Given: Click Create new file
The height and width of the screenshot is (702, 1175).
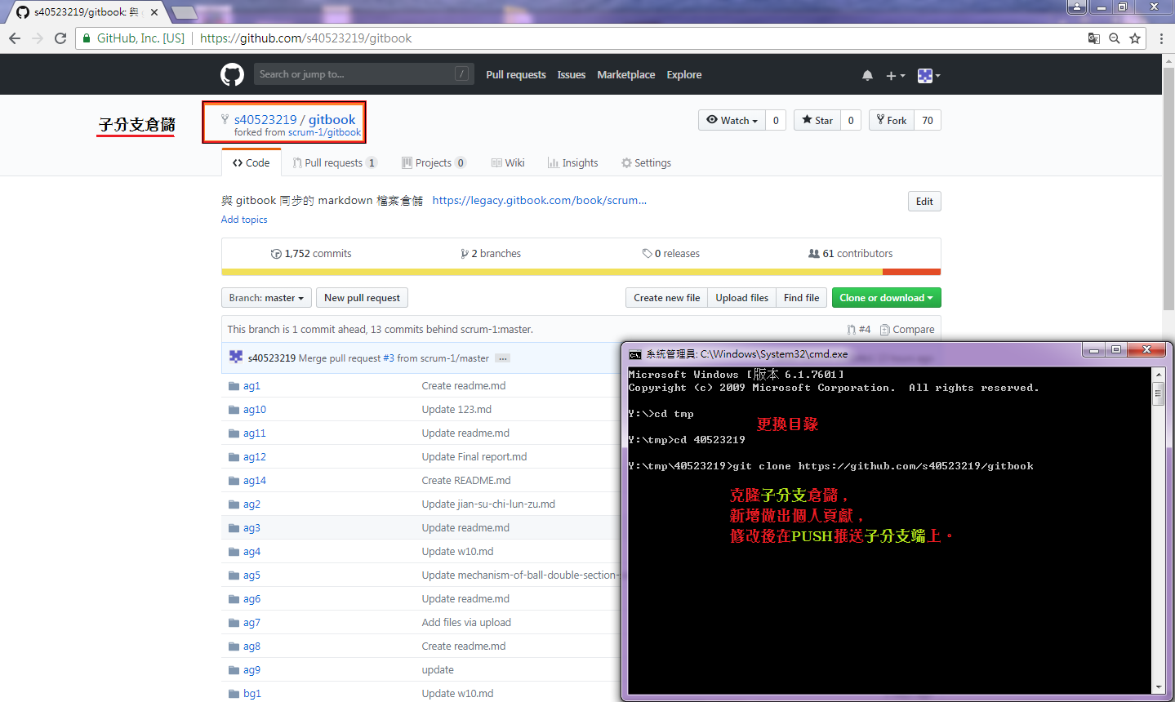Looking at the screenshot, I should pos(666,298).
